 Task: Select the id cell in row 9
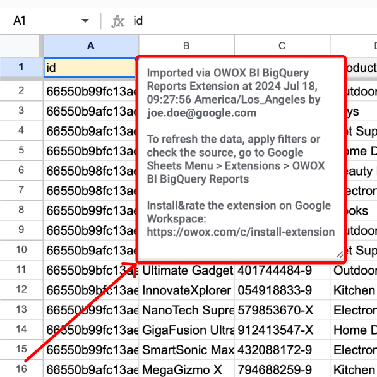coord(90,230)
